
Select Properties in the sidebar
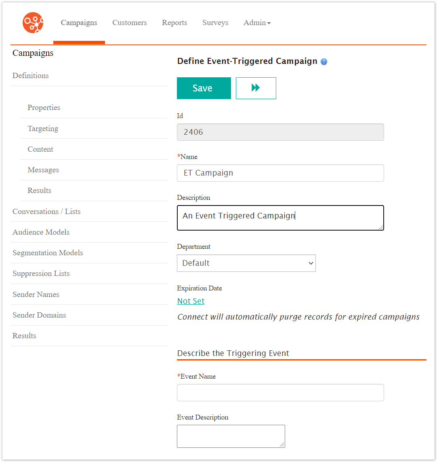point(44,108)
